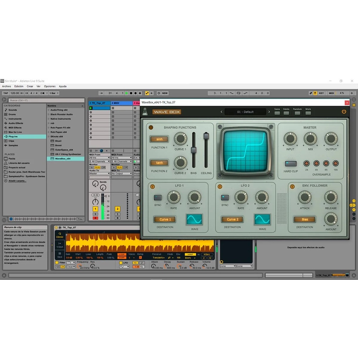Click the Bias slider handle
The width and height of the screenshot is (358, 358).
click(193, 150)
